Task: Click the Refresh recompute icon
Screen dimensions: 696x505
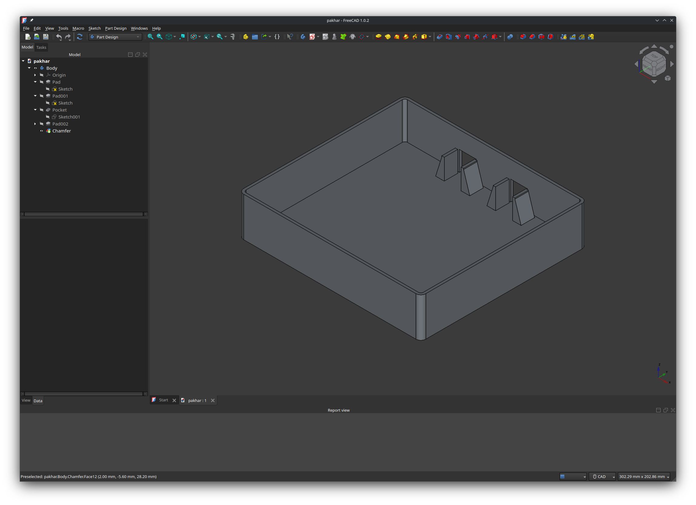Action: point(79,37)
